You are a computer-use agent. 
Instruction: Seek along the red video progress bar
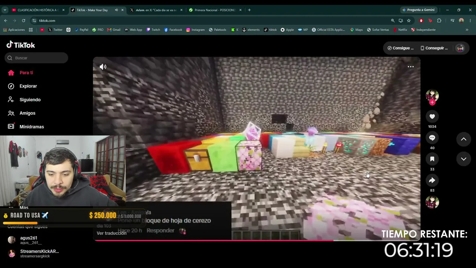257,240
